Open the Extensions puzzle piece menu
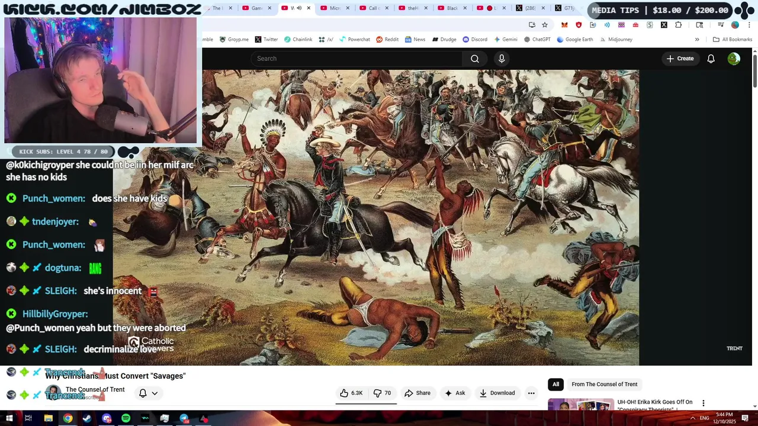 pyautogui.click(x=678, y=25)
